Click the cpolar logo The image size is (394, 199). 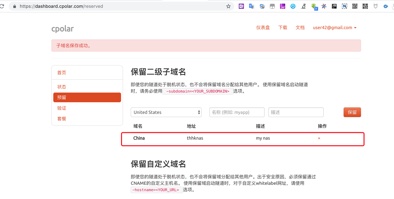click(63, 29)
